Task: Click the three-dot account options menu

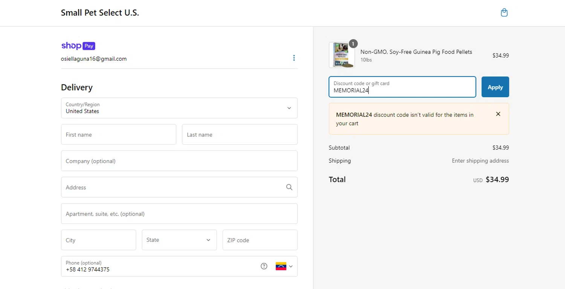Action: point(294,58)
